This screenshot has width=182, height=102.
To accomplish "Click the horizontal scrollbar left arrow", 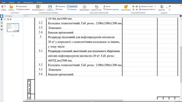I will click(x=24, y=101).
